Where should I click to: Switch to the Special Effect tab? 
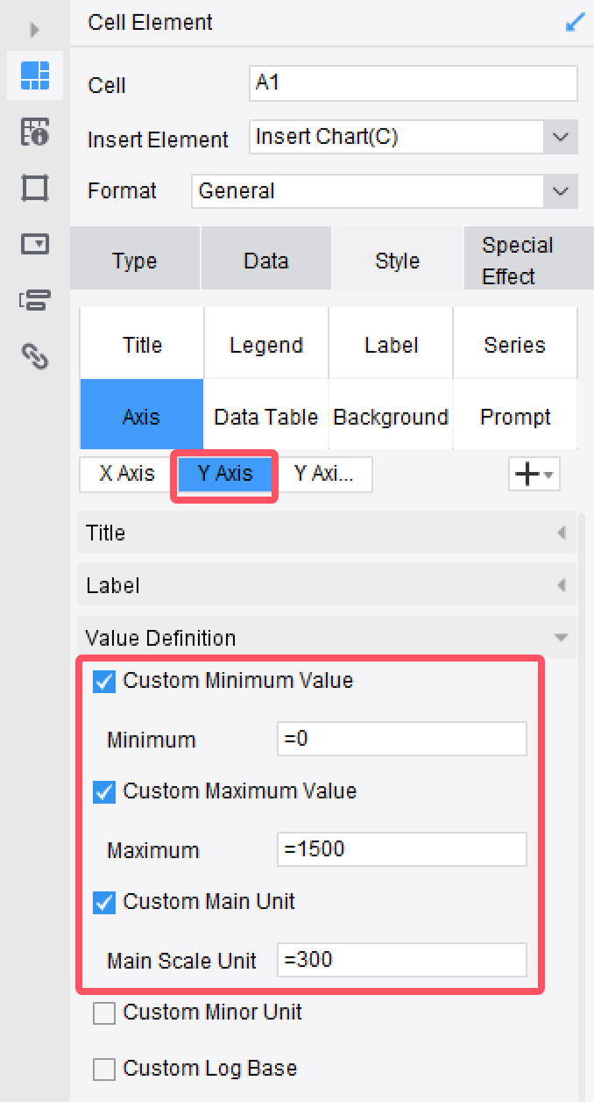(x=528, y=261)
